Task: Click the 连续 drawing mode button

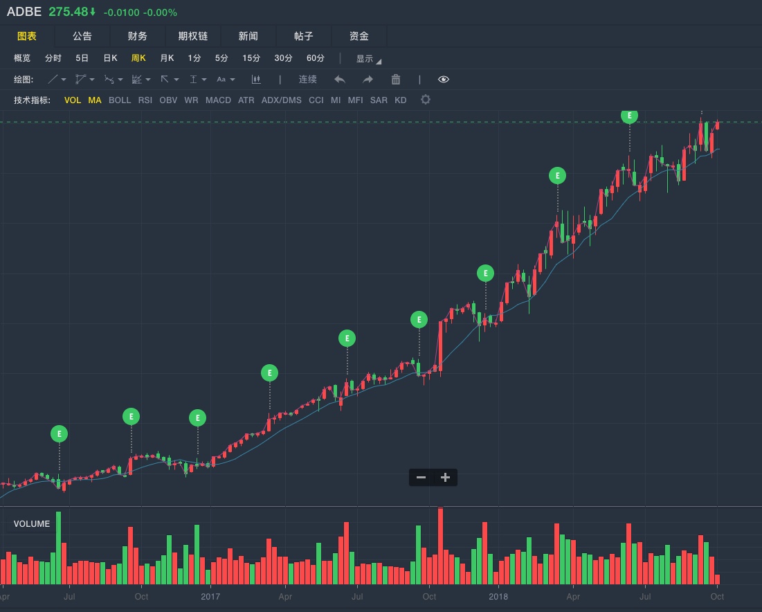Action: [308, 80]
